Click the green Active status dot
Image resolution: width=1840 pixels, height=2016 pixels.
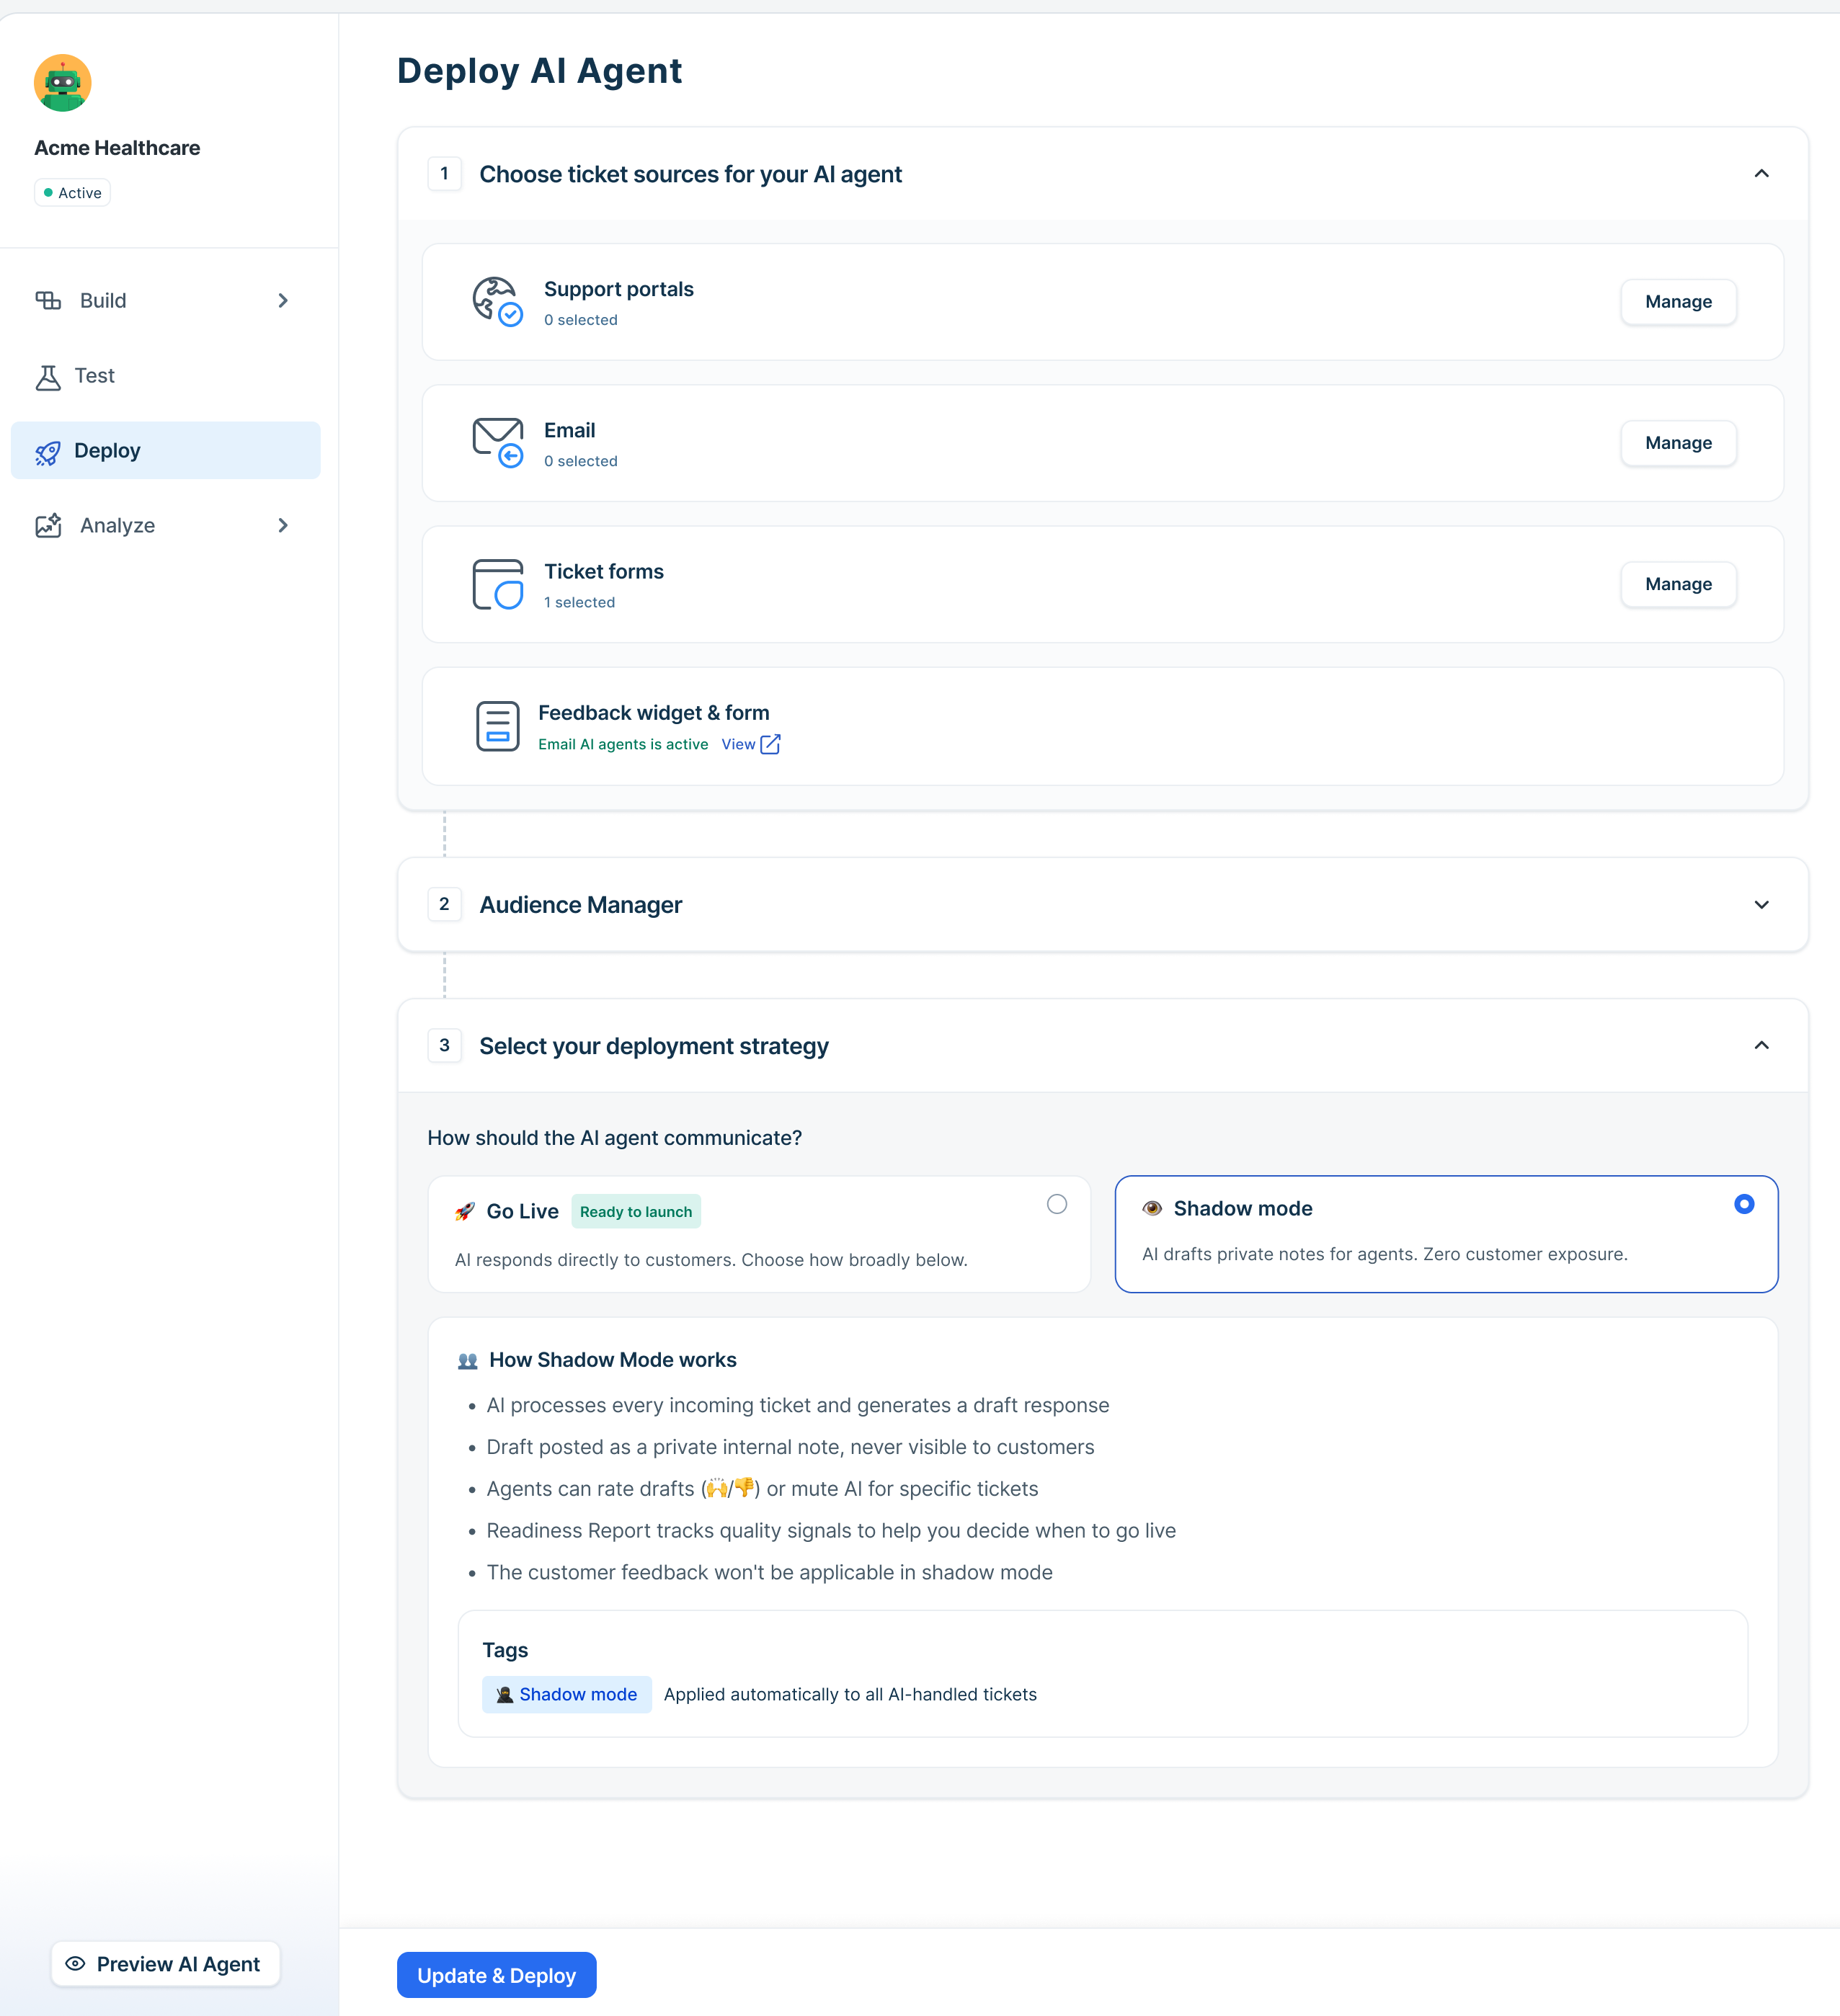click(48, 192)
